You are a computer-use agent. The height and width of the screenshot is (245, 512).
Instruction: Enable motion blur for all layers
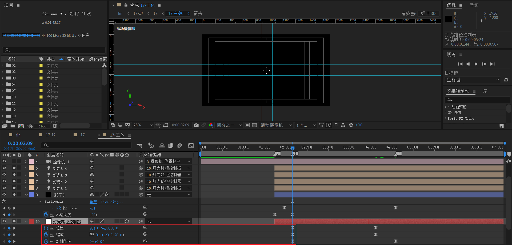(179, 145)
